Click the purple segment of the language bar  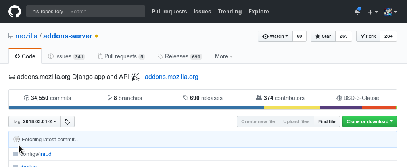coord(340,107)
